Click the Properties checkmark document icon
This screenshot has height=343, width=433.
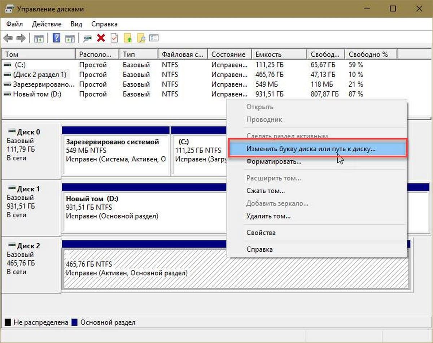point(114,38)
